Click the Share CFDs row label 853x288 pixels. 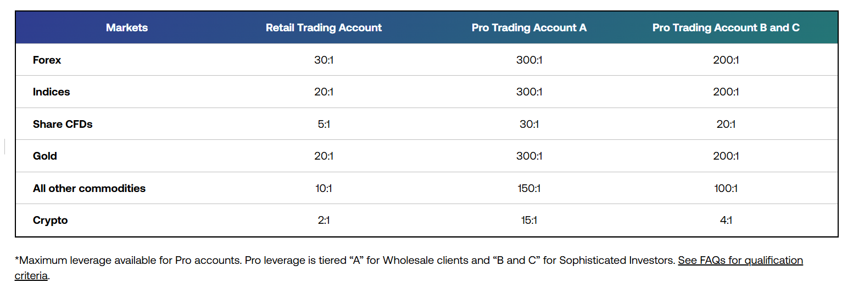click(63, 124)
